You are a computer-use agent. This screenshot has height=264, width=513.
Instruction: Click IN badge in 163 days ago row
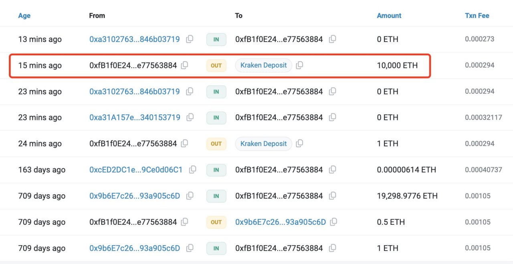(x=216, y=170)
